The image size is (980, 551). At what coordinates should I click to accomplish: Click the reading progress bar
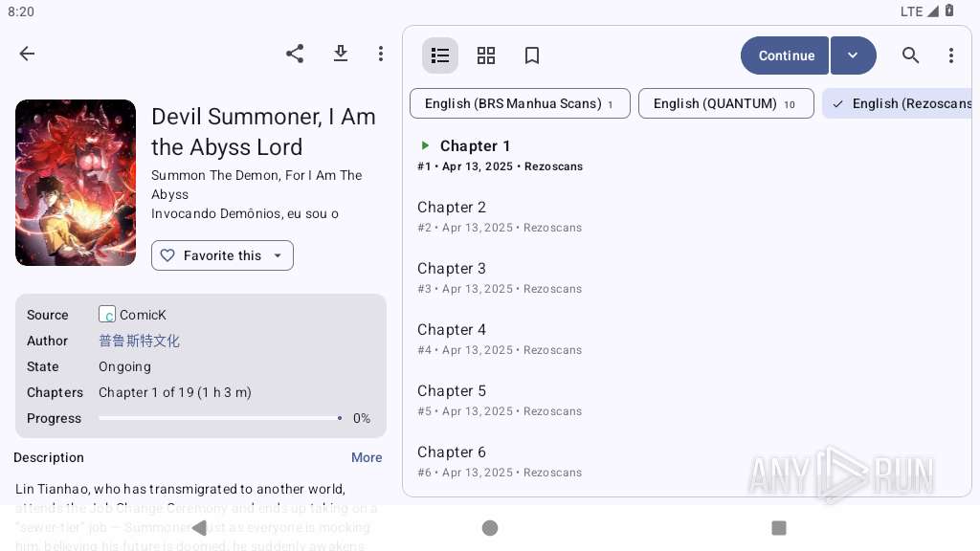pyautogui.click(x=221, y=418)
